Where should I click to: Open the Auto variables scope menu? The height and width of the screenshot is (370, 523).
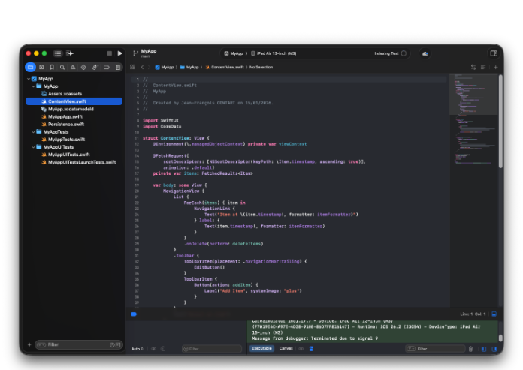click(137, 349)
